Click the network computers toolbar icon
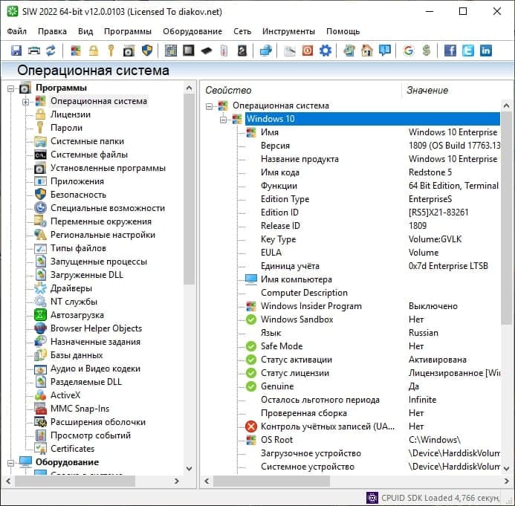Image resolution: width=515 pixels, height=506 pixels. [266, 51]
